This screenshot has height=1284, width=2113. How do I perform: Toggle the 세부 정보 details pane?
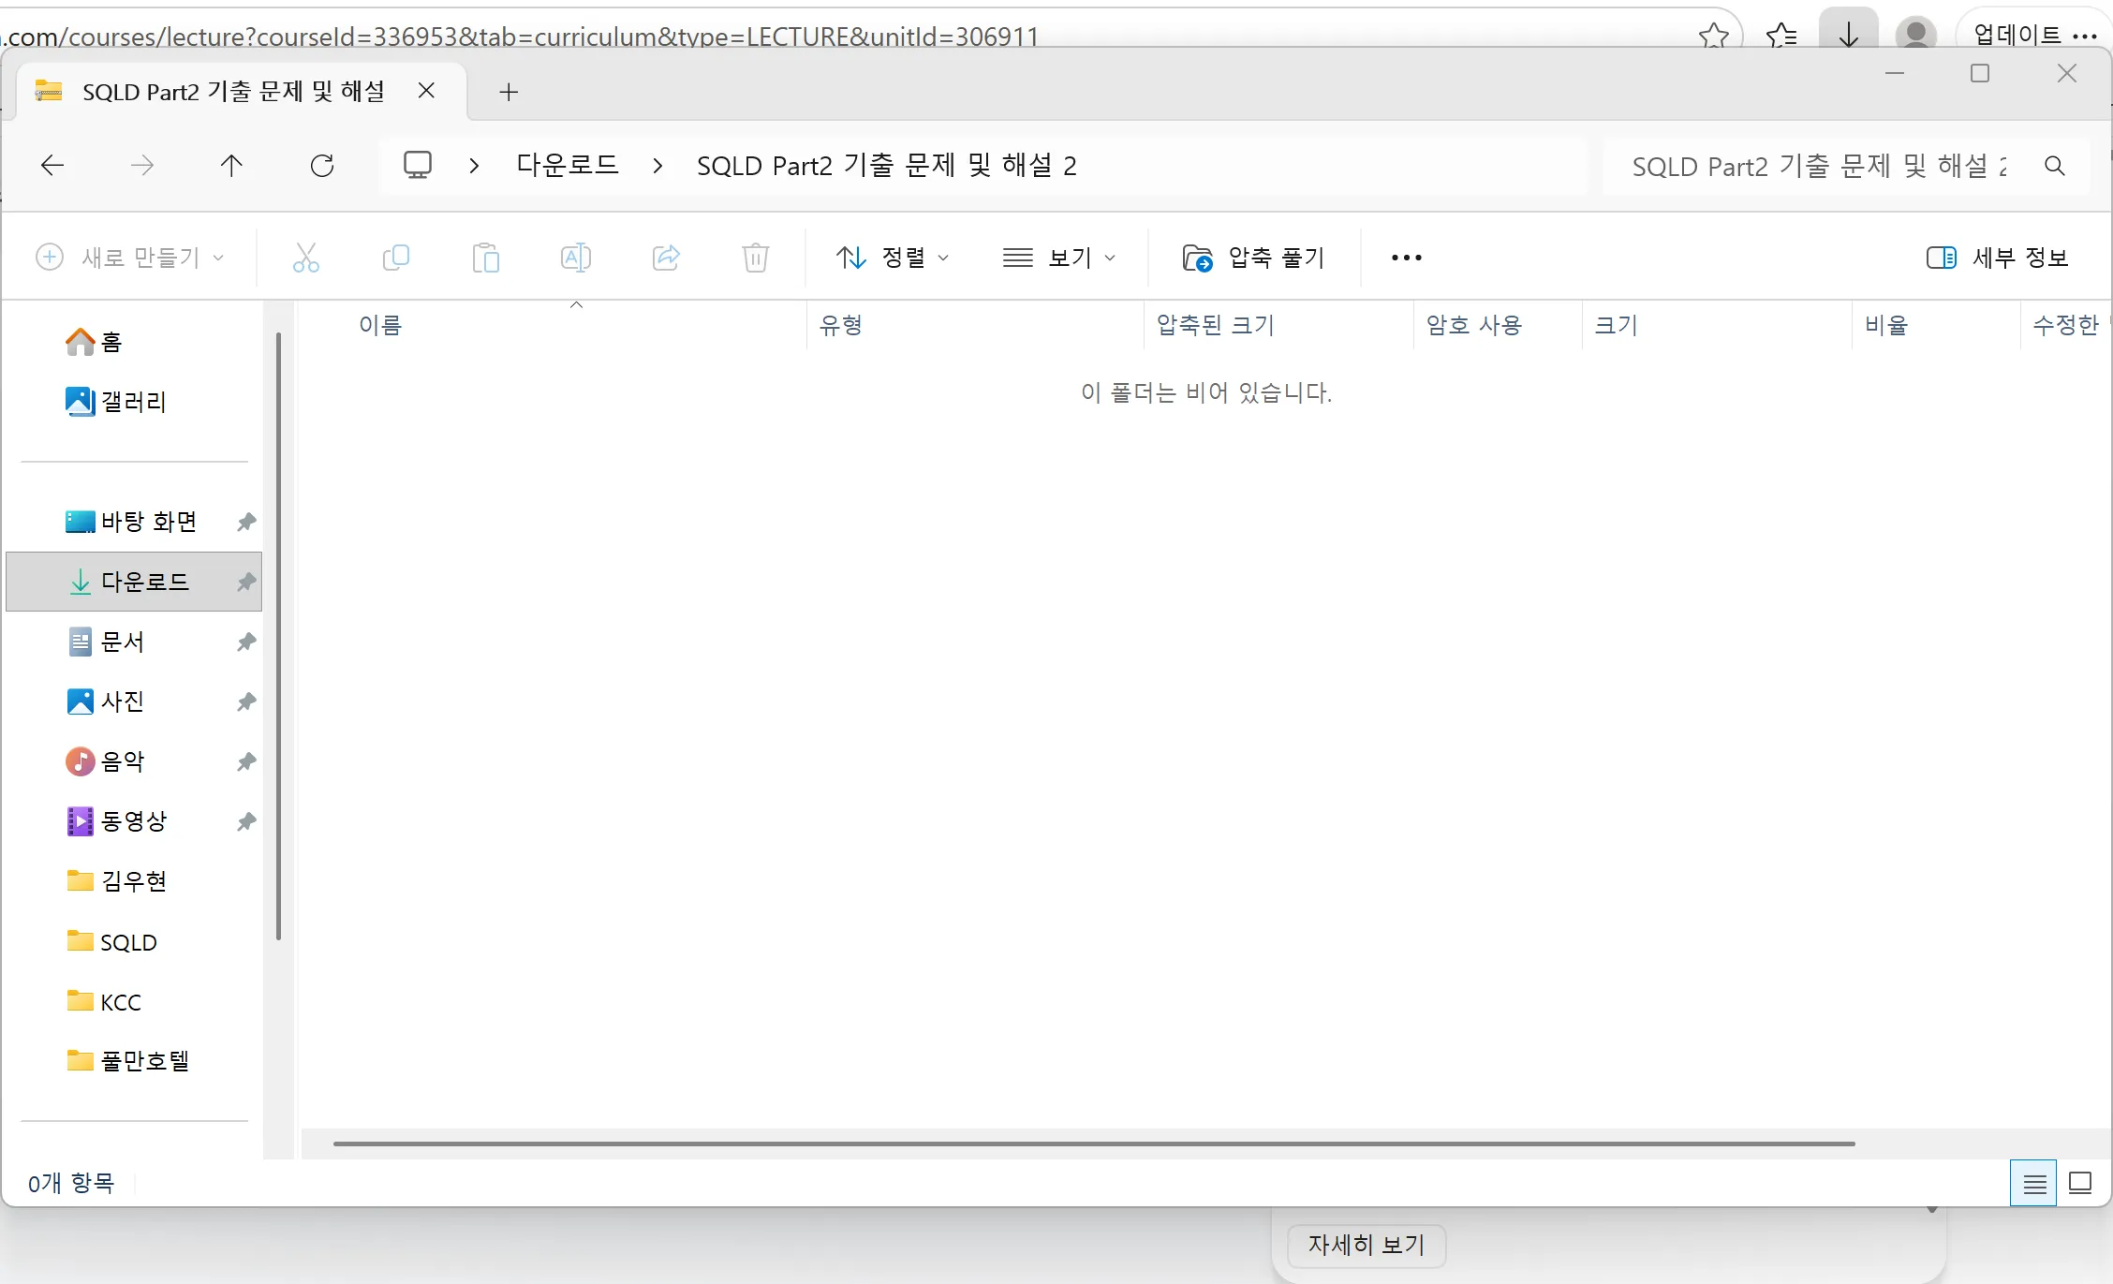point(1997,257)
